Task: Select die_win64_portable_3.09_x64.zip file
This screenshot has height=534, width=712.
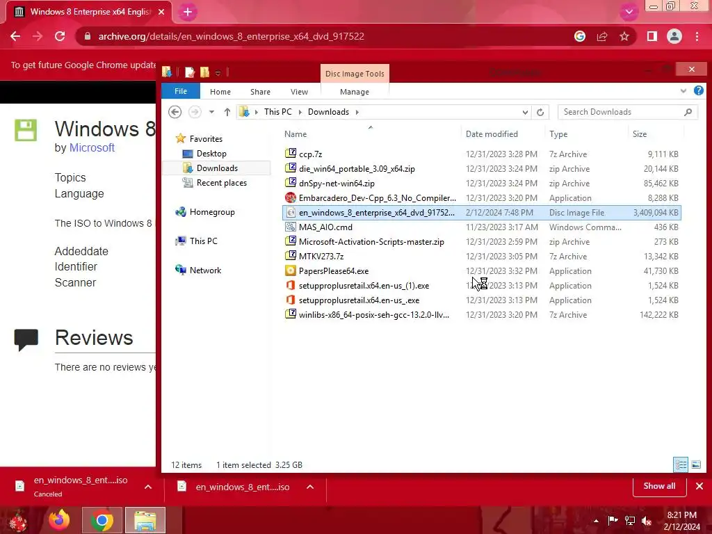Action: (482, 168)
